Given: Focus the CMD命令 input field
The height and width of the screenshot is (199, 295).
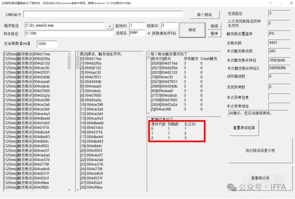Looking at the screenshot, I should [103, 14].
